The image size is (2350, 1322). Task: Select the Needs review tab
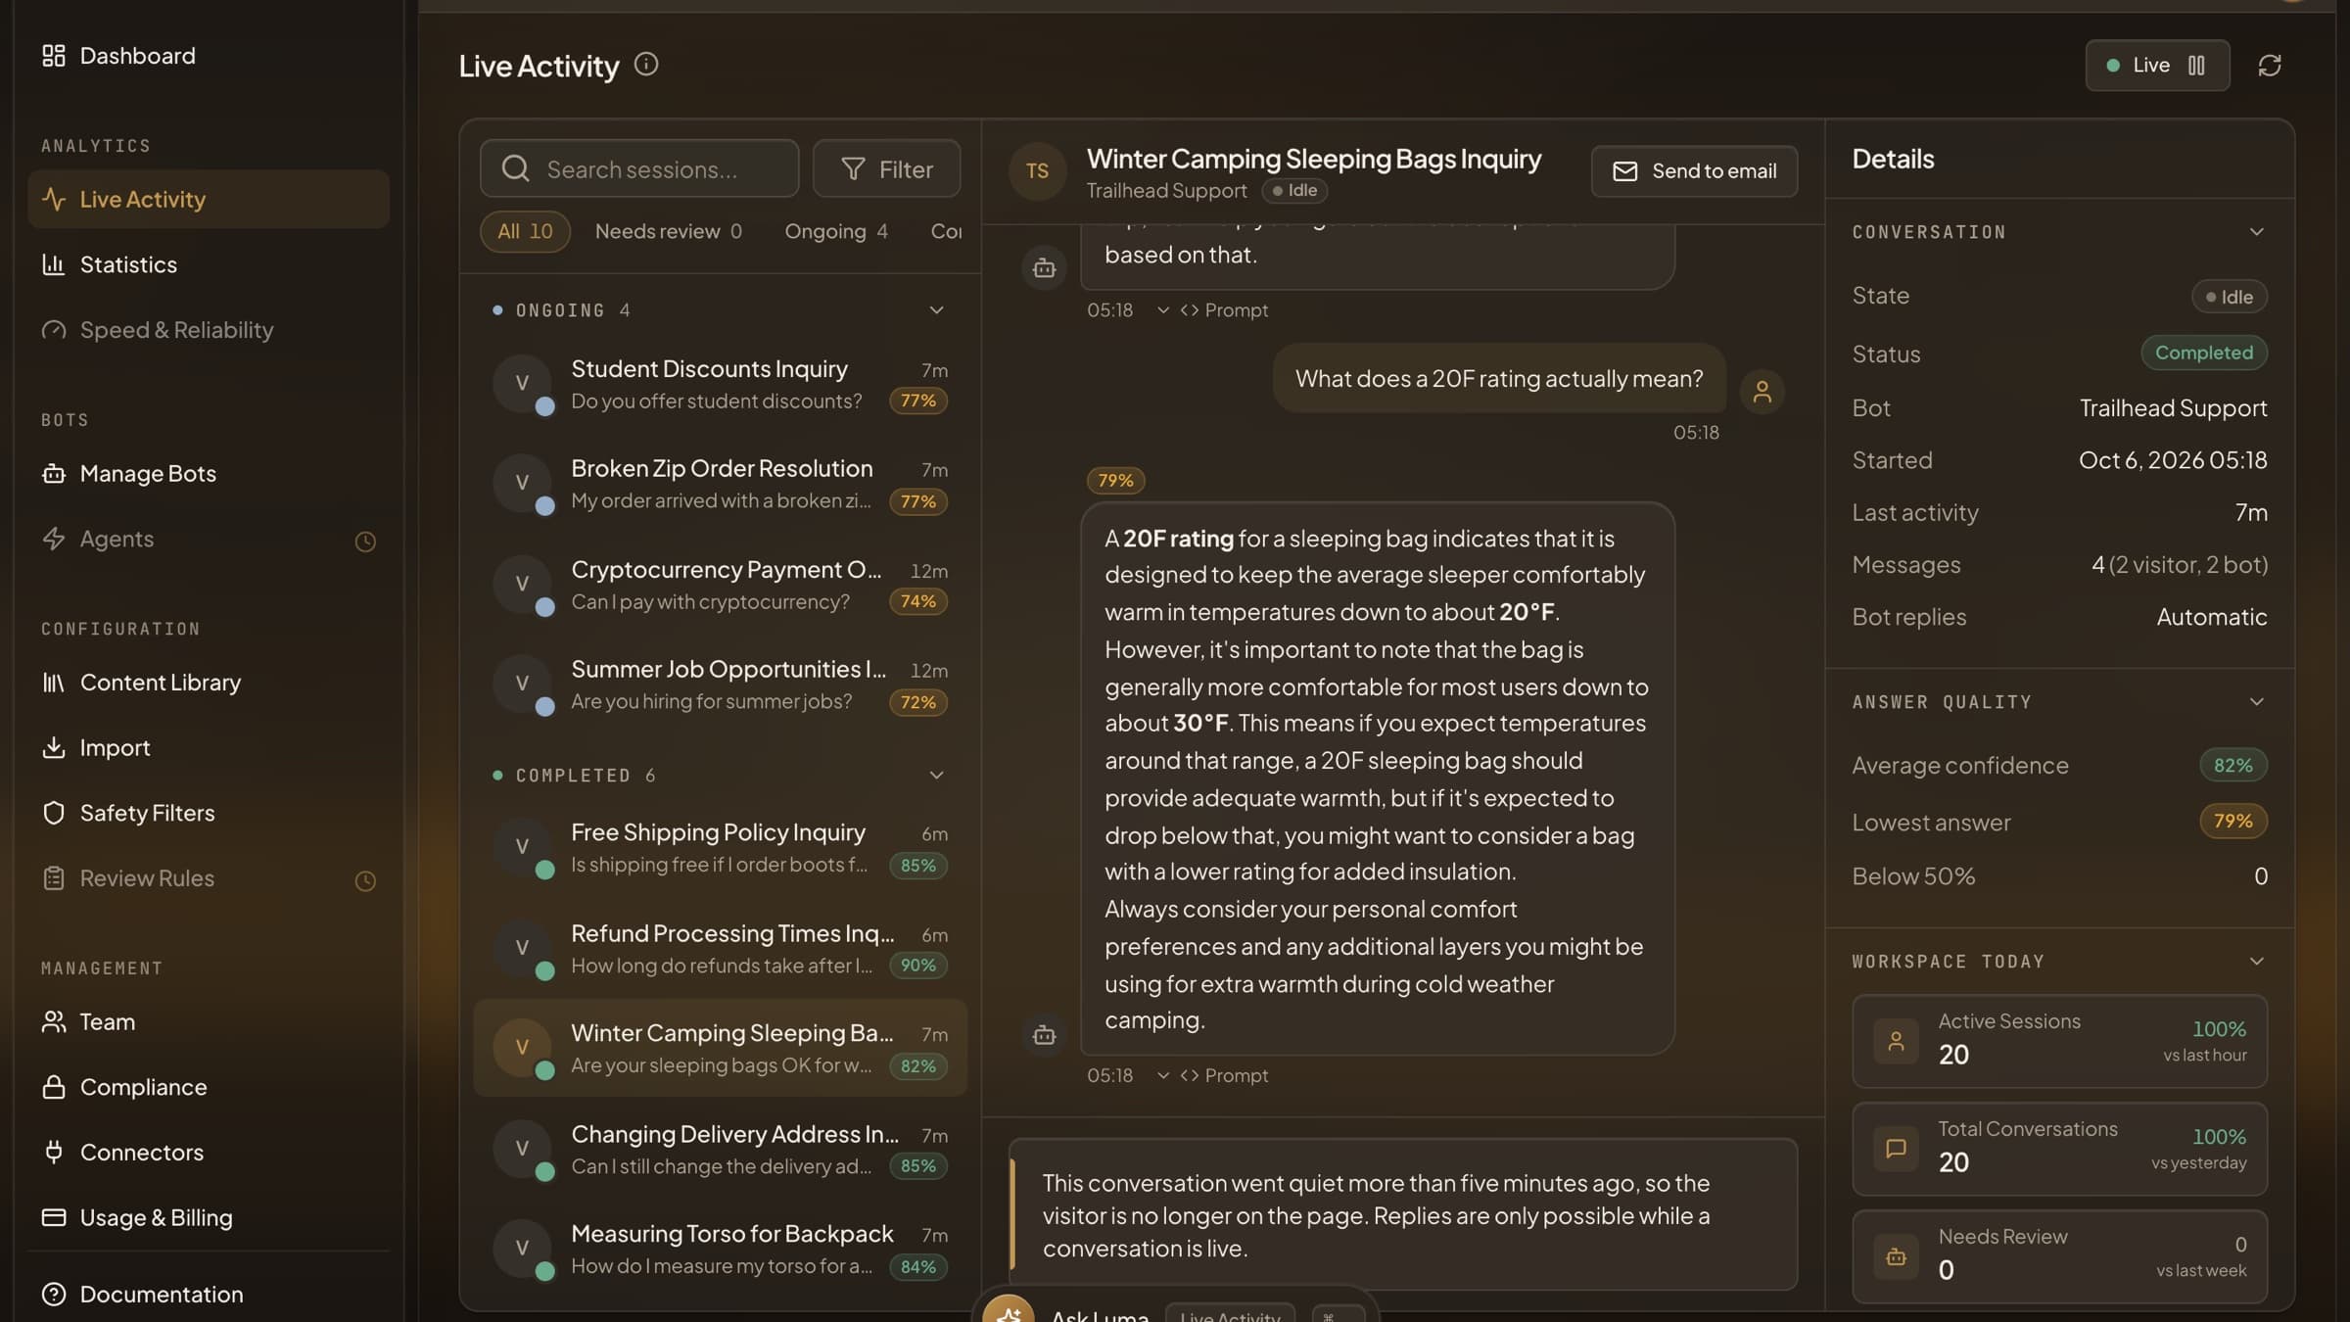(669, 232)
